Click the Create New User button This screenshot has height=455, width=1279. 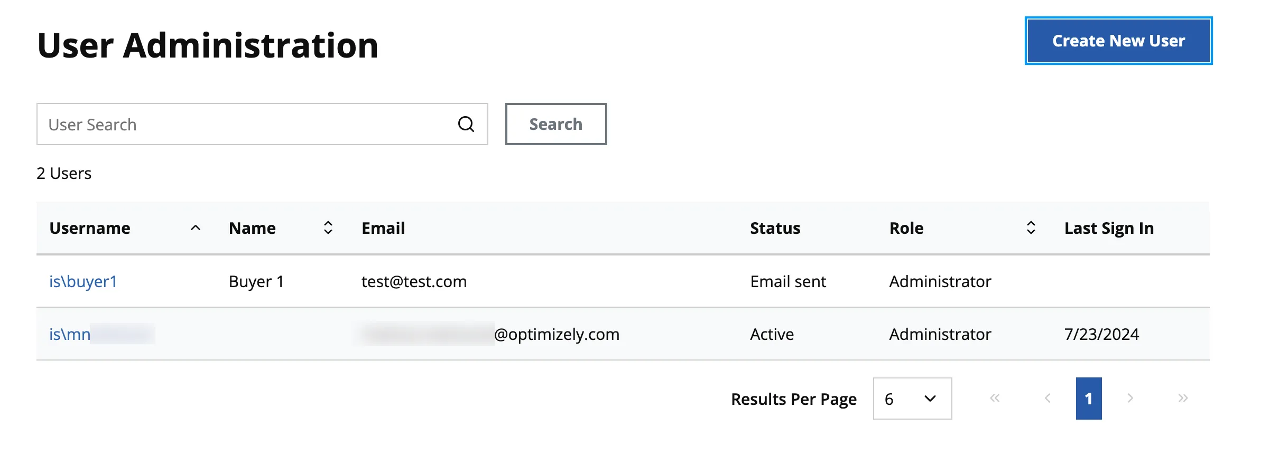pos(1118,41)
